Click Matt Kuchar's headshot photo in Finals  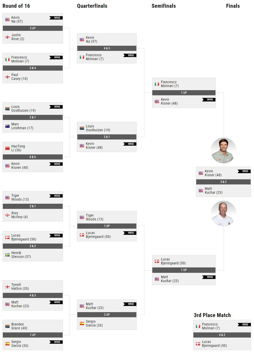(223, 213)
